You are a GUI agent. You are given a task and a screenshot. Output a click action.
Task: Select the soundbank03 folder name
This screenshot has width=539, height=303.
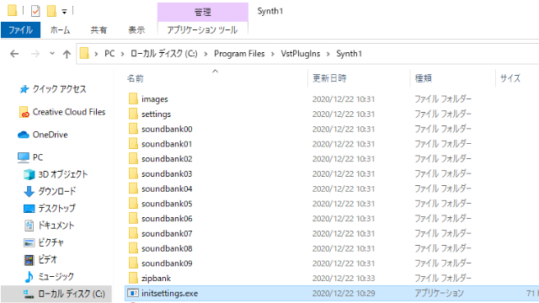pos(167,174)
